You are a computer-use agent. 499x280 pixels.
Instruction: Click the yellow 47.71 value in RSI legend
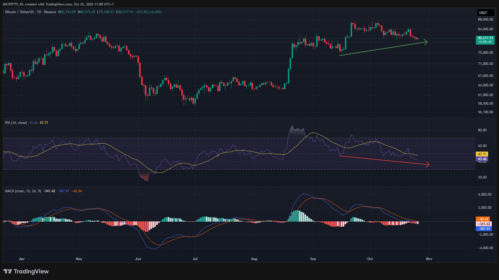44,123
